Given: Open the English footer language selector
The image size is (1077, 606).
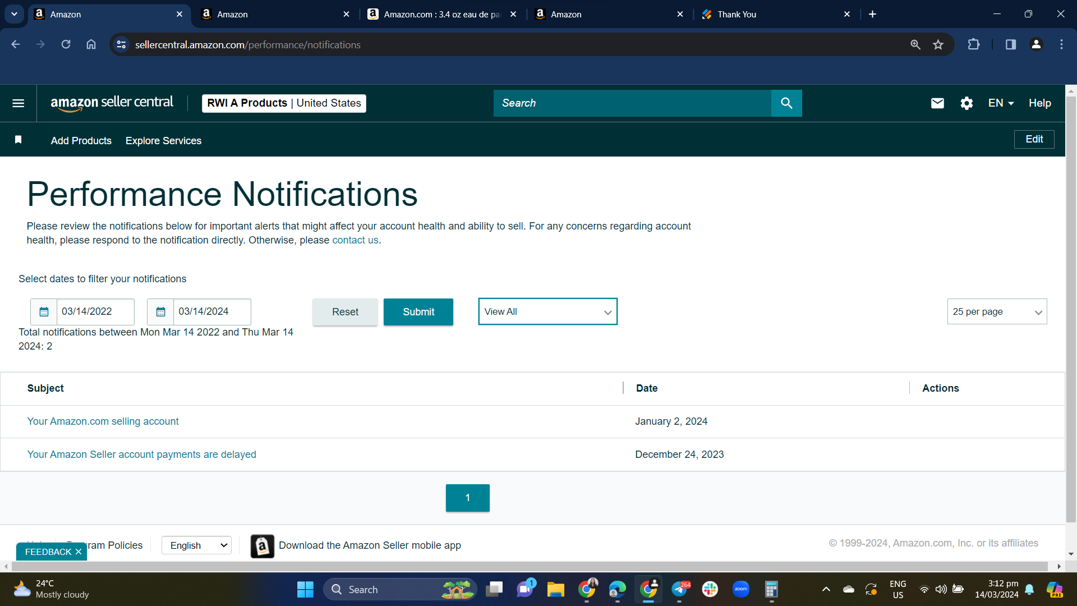Looking at the screenshot, I should [196, 545].
